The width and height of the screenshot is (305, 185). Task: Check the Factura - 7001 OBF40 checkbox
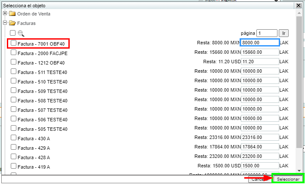pos(14,43)
